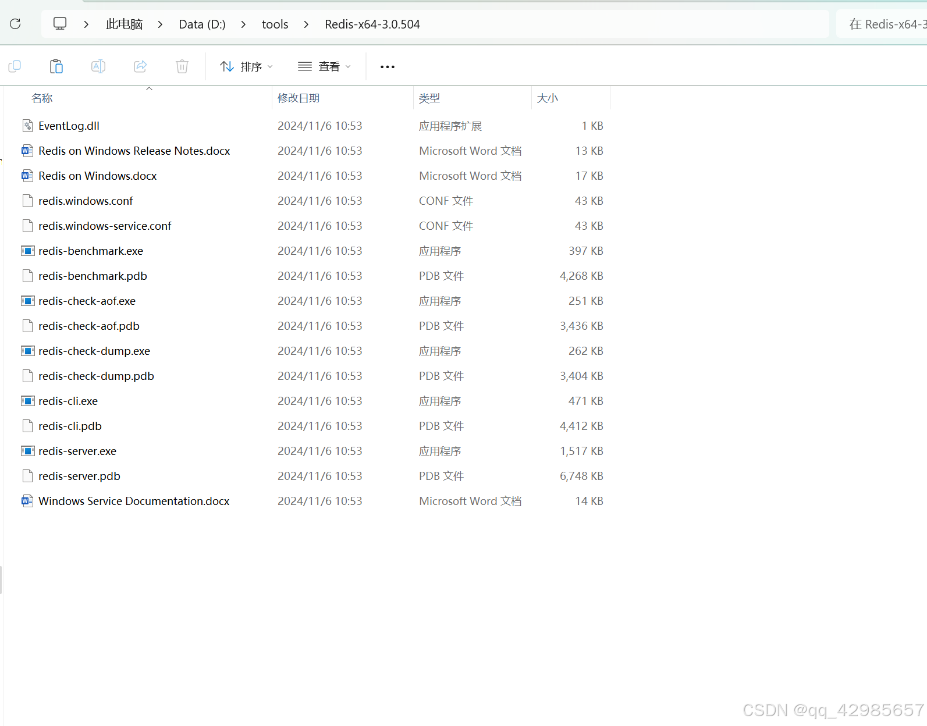Click the Rename icon in toolbar
Viewport: 927px width, 726px height.
(98, 66)
